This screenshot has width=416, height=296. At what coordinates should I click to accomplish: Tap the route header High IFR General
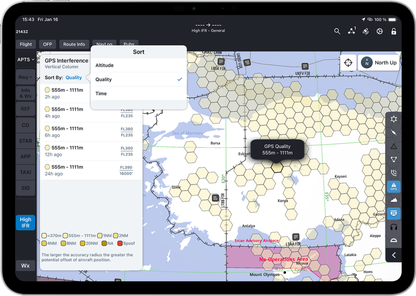(208, 30)
